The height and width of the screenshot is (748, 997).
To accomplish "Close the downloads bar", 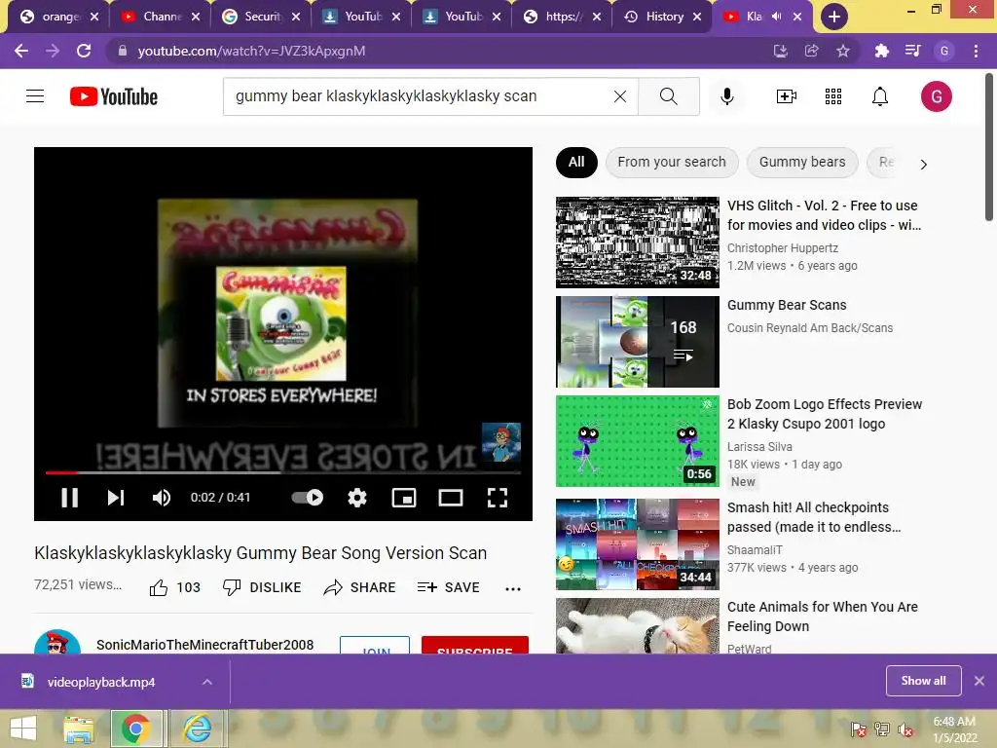I will click(x=979, y=681).
